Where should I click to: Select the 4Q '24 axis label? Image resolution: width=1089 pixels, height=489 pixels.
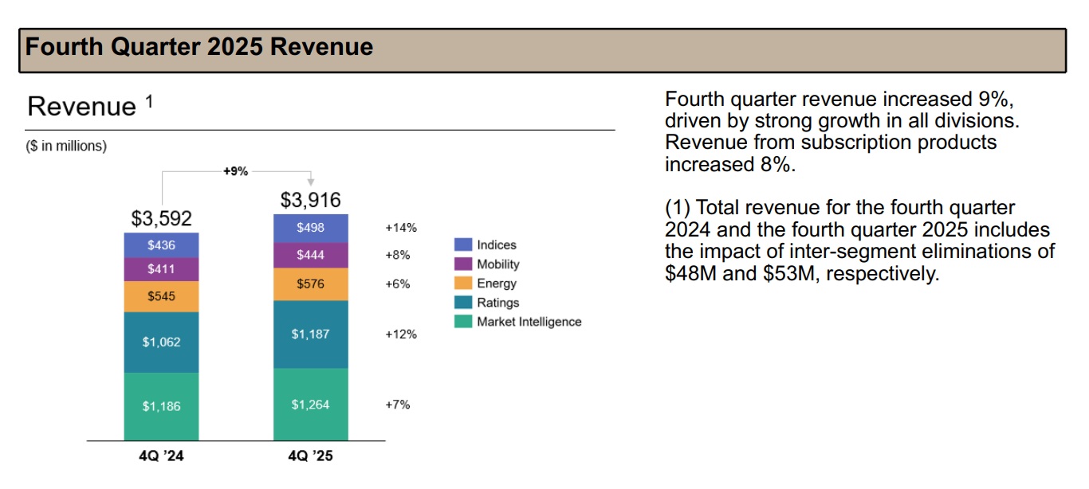click(160, 456)
